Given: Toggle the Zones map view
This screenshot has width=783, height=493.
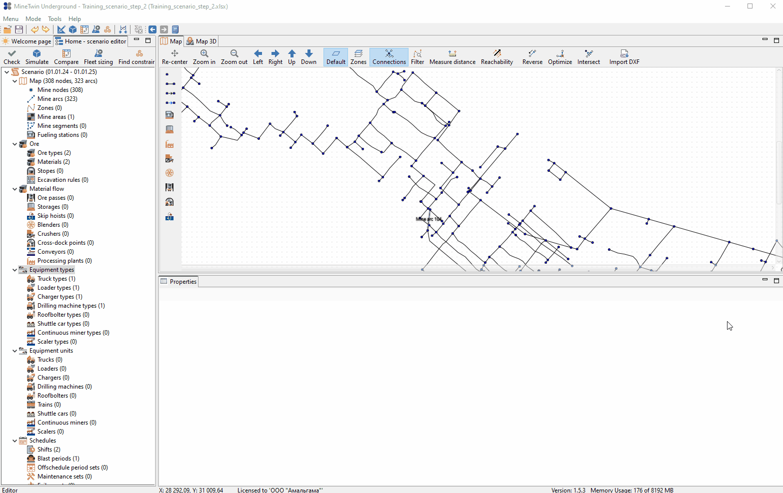Looking at the screenshot, I should click(358, 57).
